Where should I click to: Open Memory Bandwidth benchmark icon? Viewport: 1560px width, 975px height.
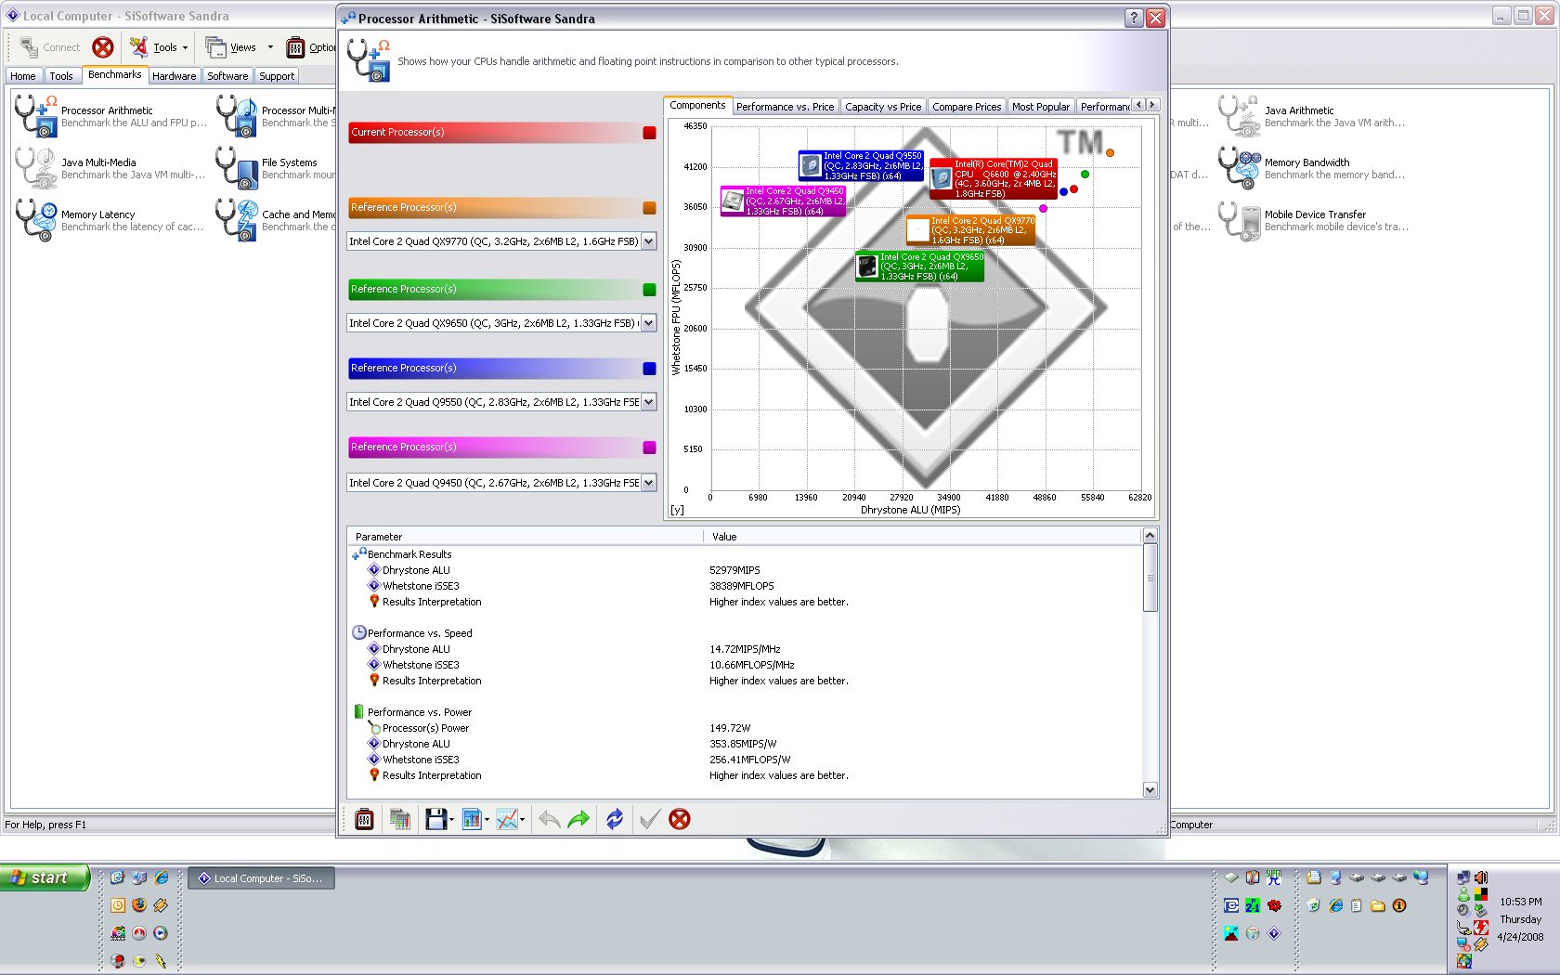click(x=1240, y=167)
